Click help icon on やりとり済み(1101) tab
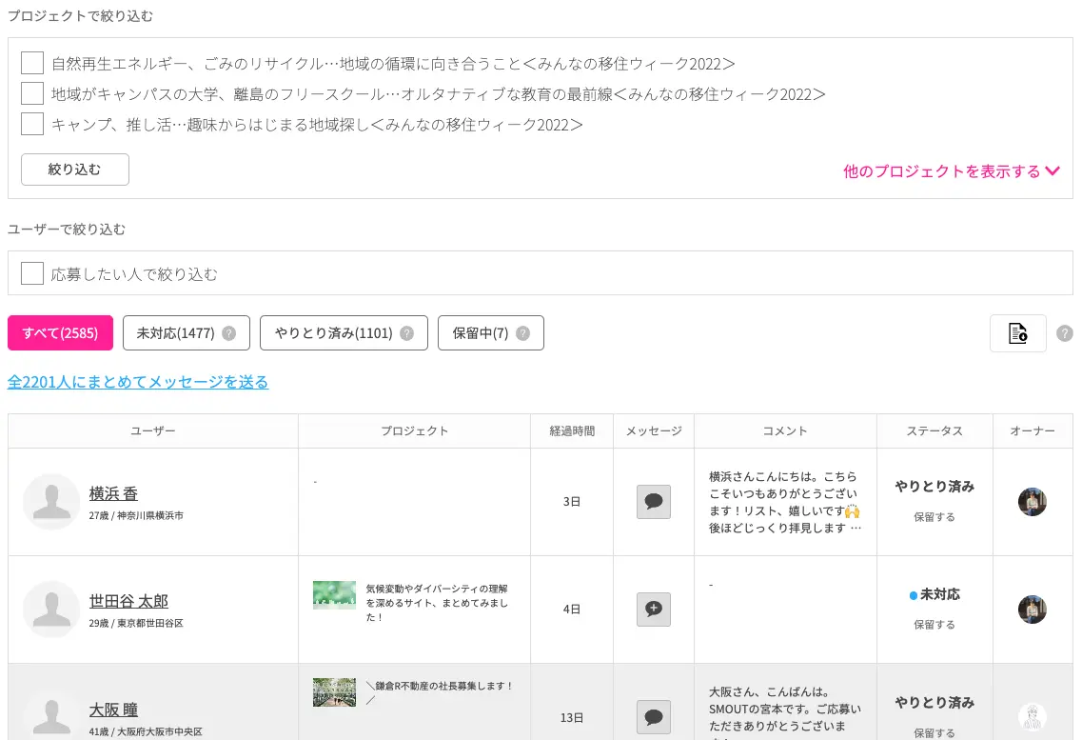Image resolution: width=1082 pixels, height=740 pixels. click(x=407, y=333)
